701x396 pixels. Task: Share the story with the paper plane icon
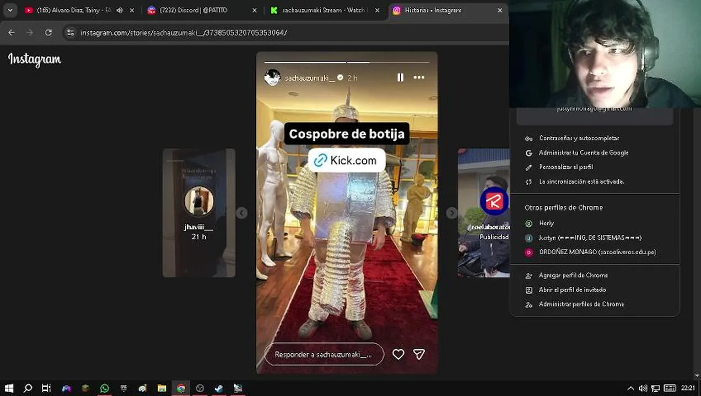[419, 354]
